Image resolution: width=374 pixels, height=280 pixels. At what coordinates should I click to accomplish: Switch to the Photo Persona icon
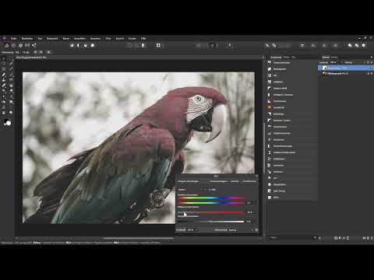point(6,45)
